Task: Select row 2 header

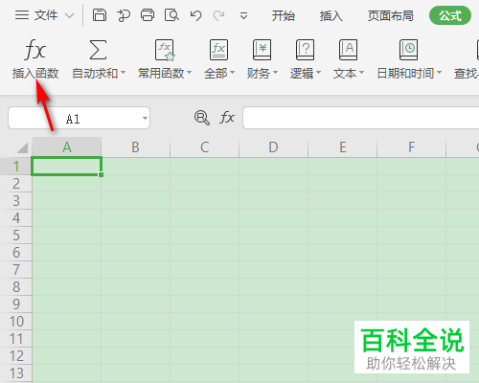Action: click(16, 184)
